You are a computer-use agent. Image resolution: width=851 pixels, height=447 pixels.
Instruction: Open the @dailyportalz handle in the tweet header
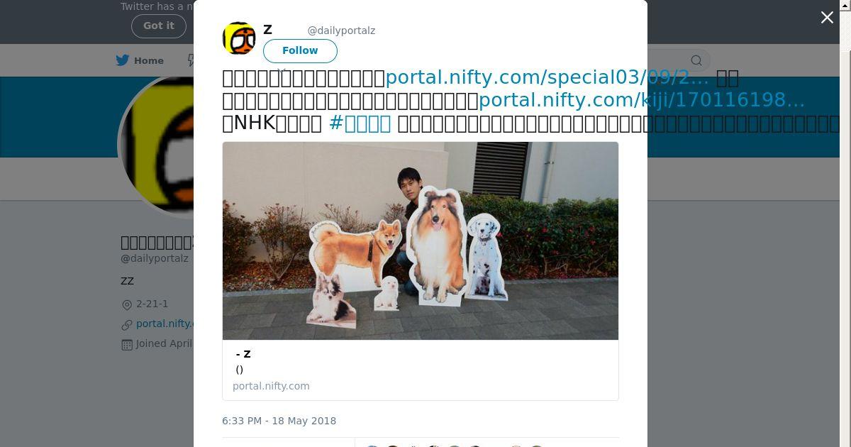(x=341, y=31)
